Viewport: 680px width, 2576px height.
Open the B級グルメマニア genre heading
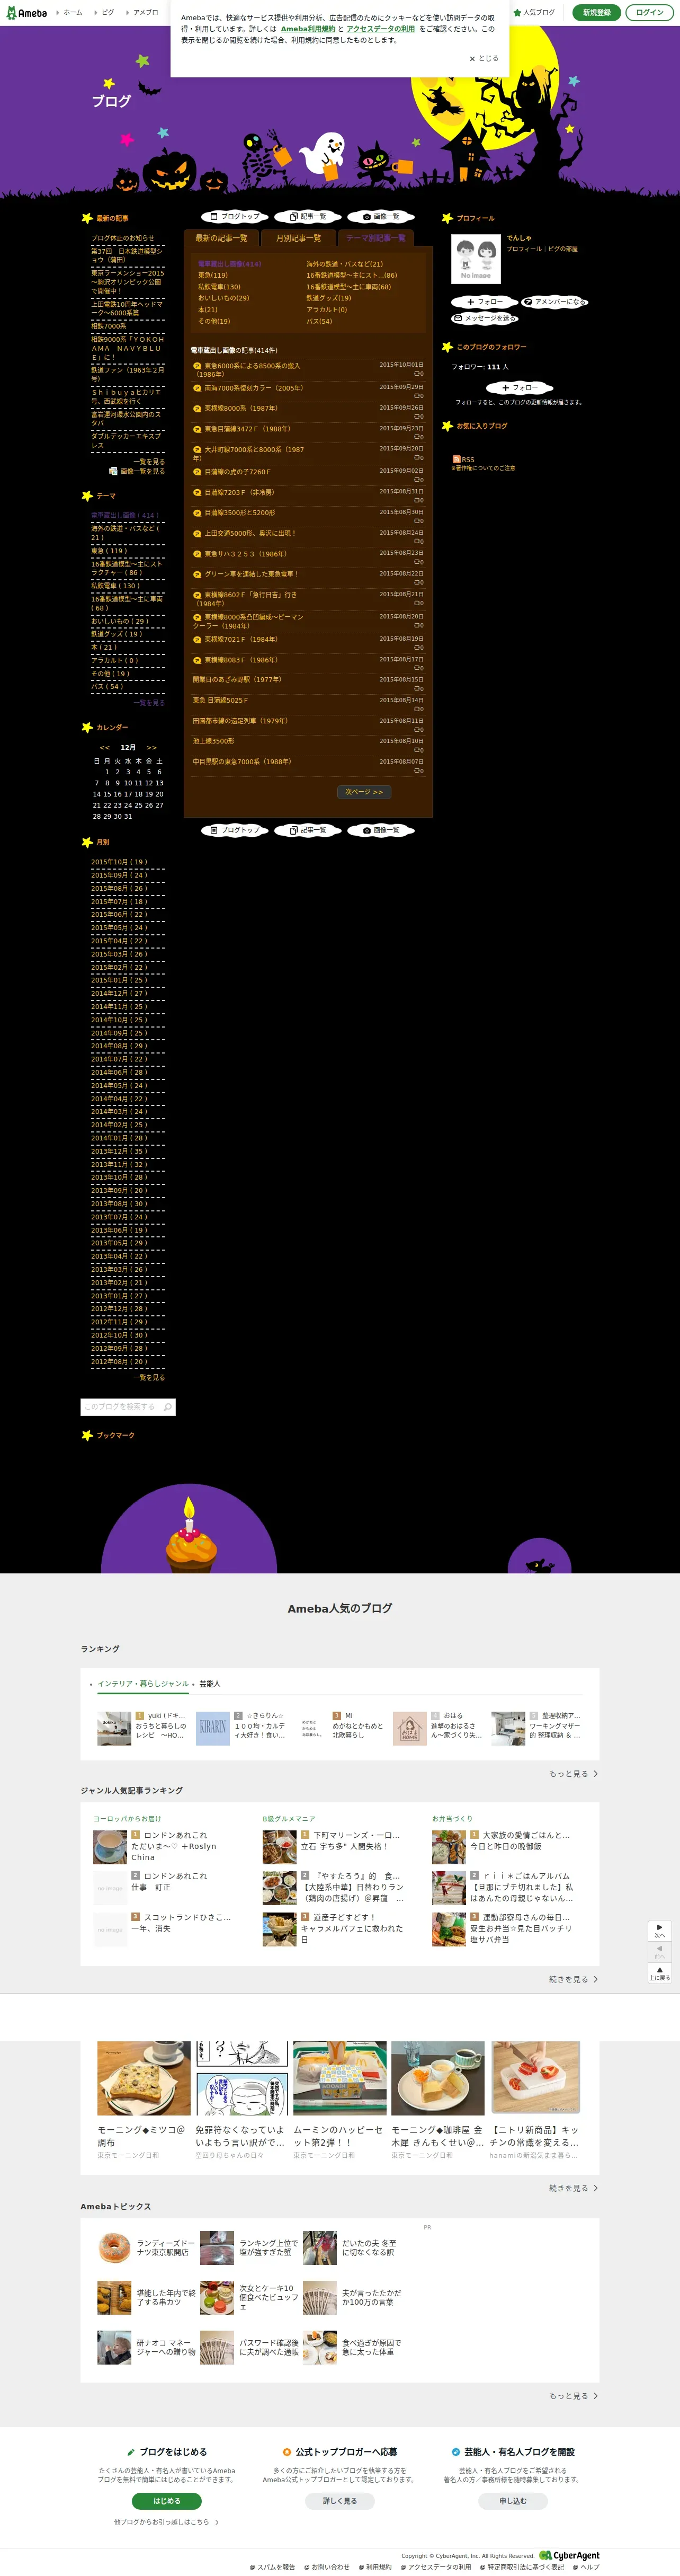(289, 1818)
